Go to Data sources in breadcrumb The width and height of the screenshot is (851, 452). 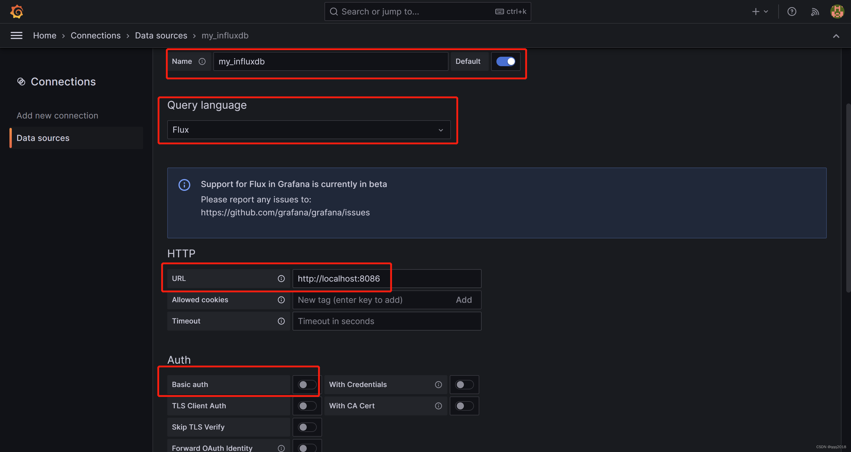(x=161, y=35)
